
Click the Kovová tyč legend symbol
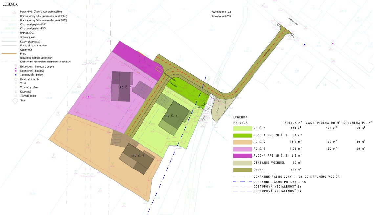(15, 92)
